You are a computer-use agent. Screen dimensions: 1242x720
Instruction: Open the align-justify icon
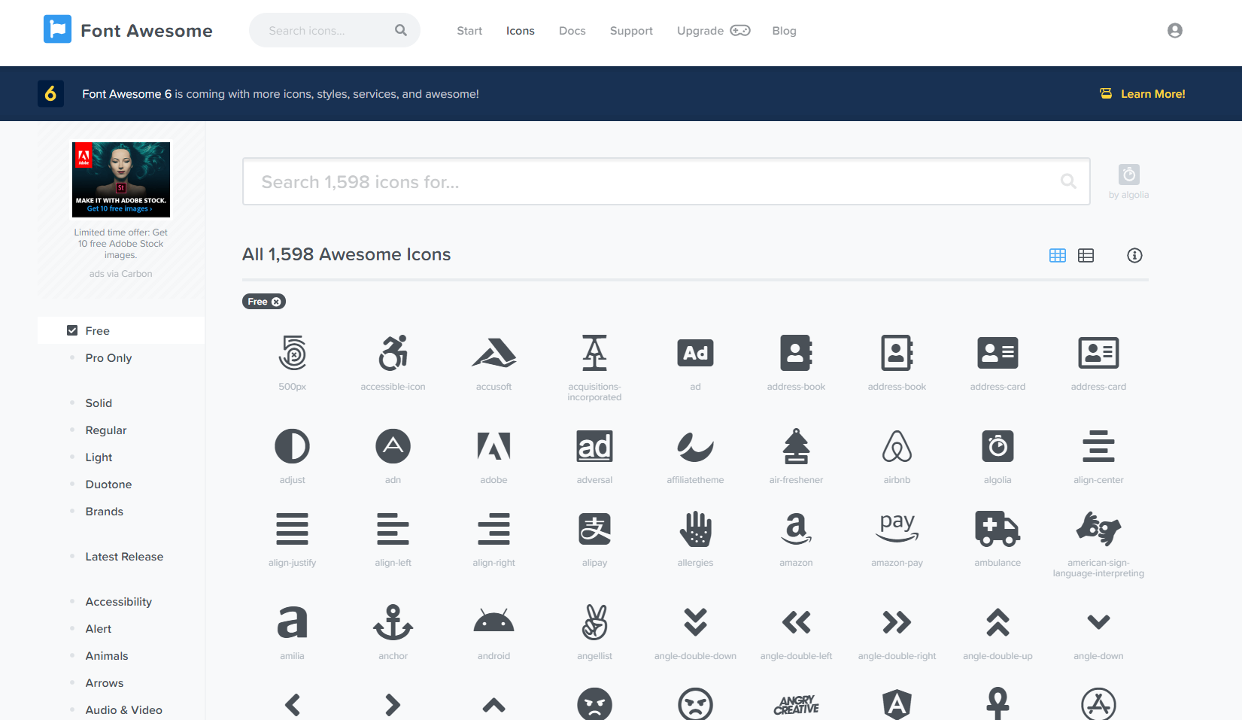292,529
